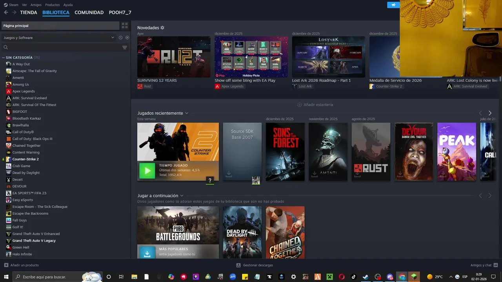Show hidden system tray icons

tap(451, 277)
